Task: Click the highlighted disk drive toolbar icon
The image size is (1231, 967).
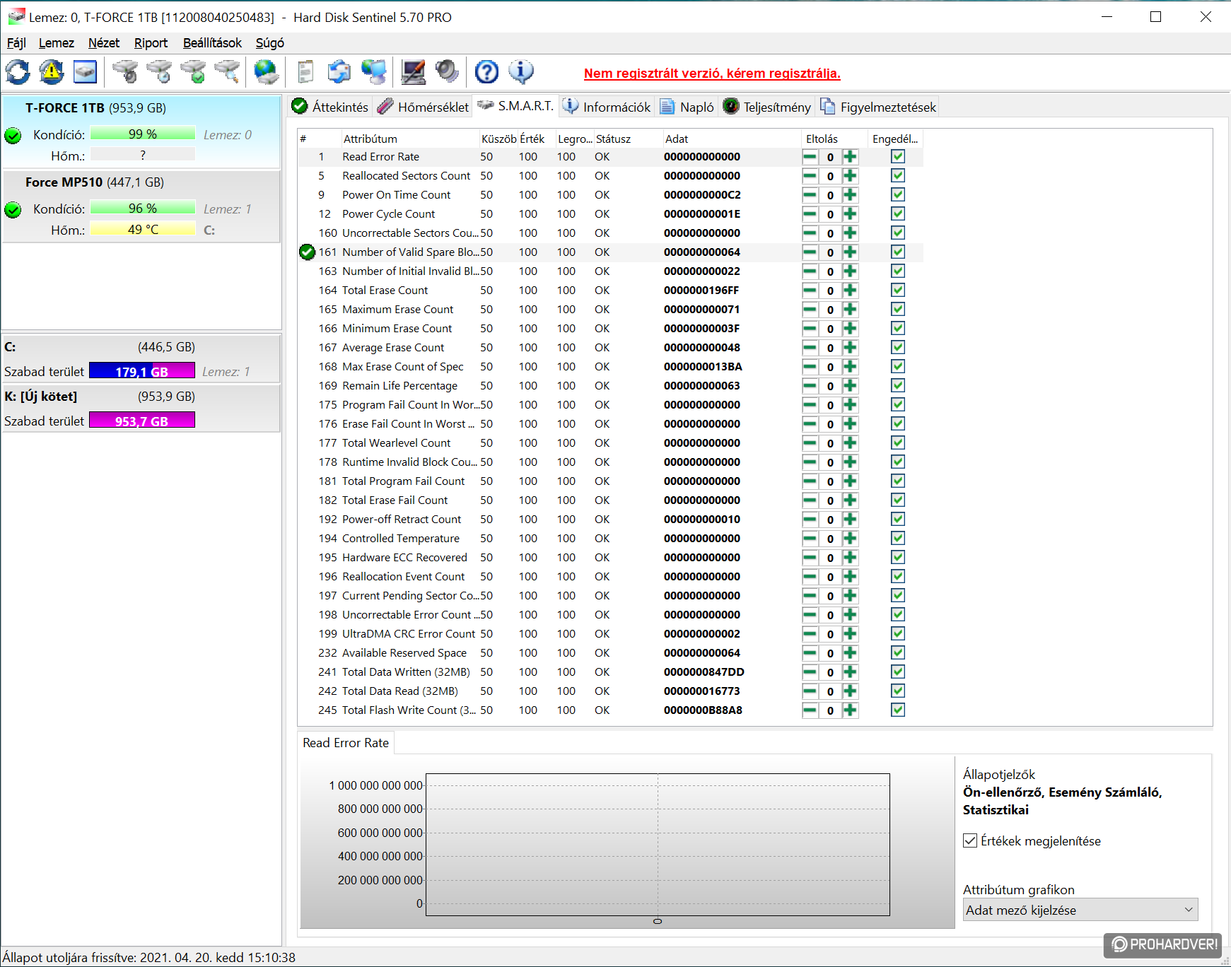Action: [86, 71]
